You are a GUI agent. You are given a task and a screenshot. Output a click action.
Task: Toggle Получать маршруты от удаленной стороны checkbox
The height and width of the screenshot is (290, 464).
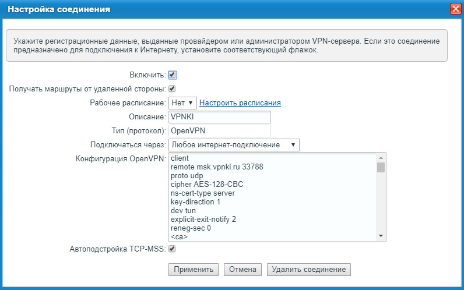(172, 89)
